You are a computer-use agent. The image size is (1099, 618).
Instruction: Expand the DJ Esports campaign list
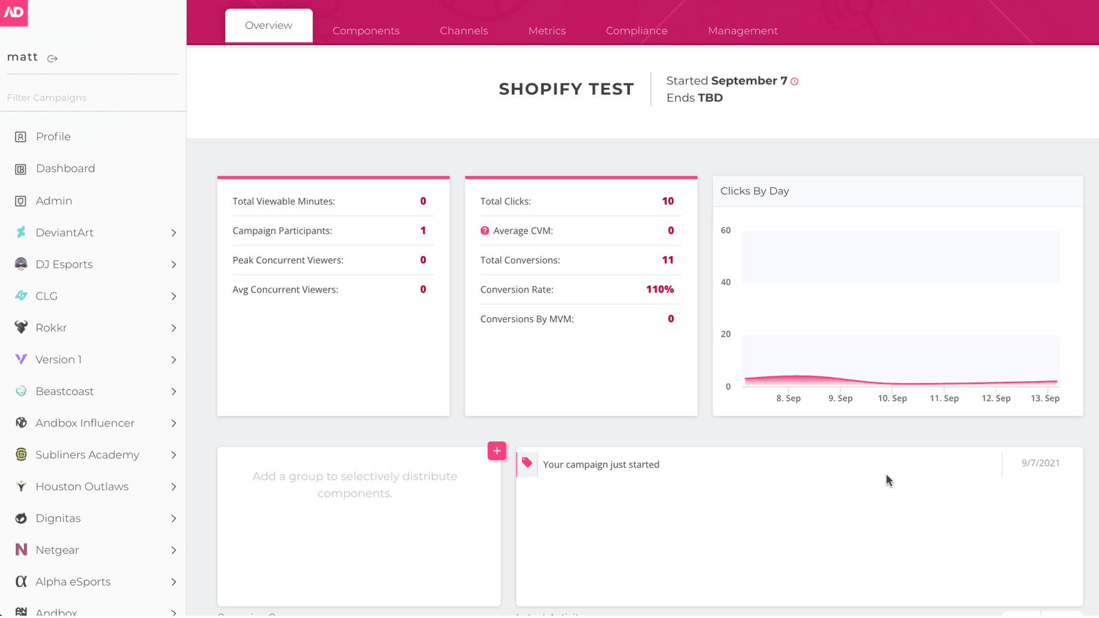point(174,264)
